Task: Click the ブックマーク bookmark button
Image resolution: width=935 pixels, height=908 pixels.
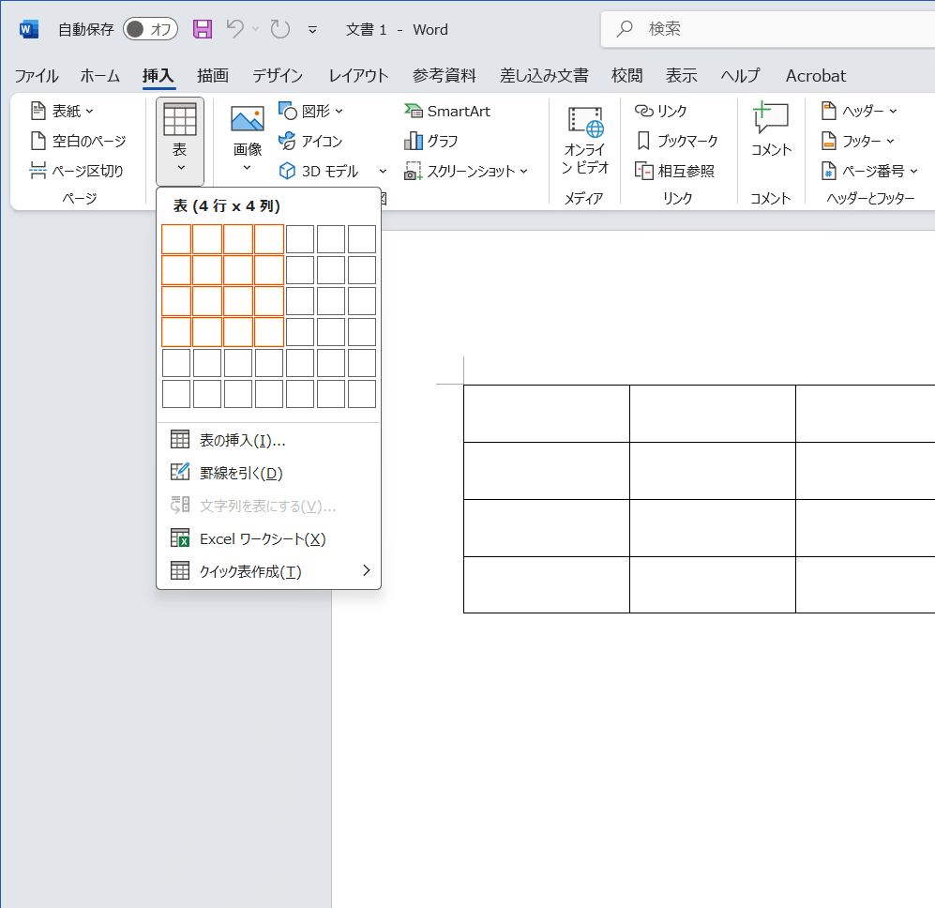Action: pyautogui.click(x=676, y=141)
